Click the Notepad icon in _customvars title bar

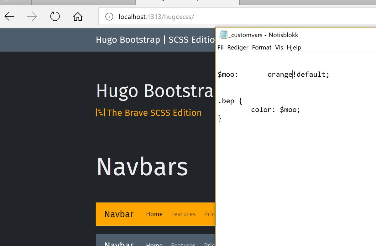tap(223, 35)
